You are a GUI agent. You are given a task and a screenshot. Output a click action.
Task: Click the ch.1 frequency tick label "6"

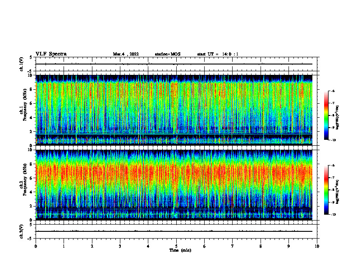[32, 104]
